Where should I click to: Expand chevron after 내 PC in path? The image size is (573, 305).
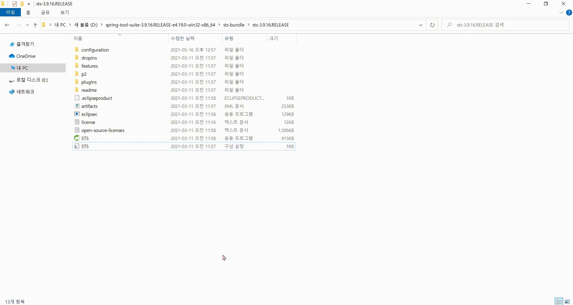70,25
